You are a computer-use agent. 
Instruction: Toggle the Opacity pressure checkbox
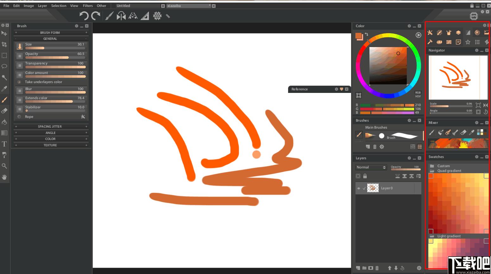point(20,56)
